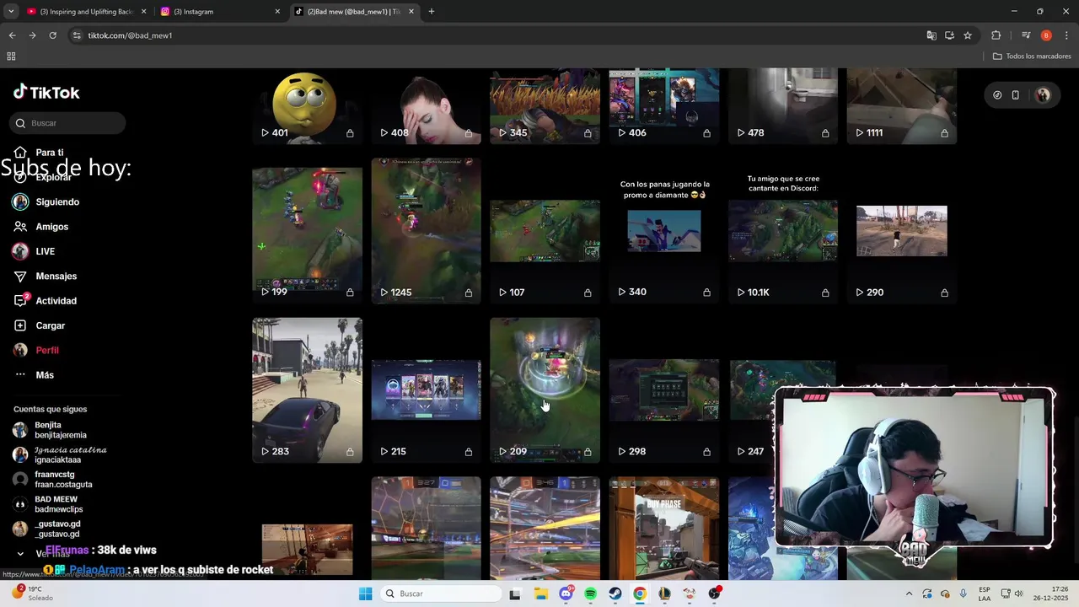
Task: Open the Más options menu
Action: pos(44,375)
